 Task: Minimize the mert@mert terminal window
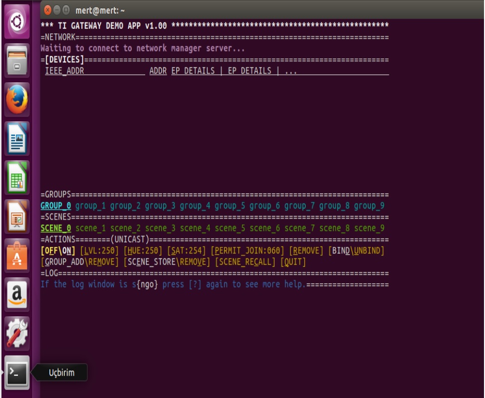point(57,10)
